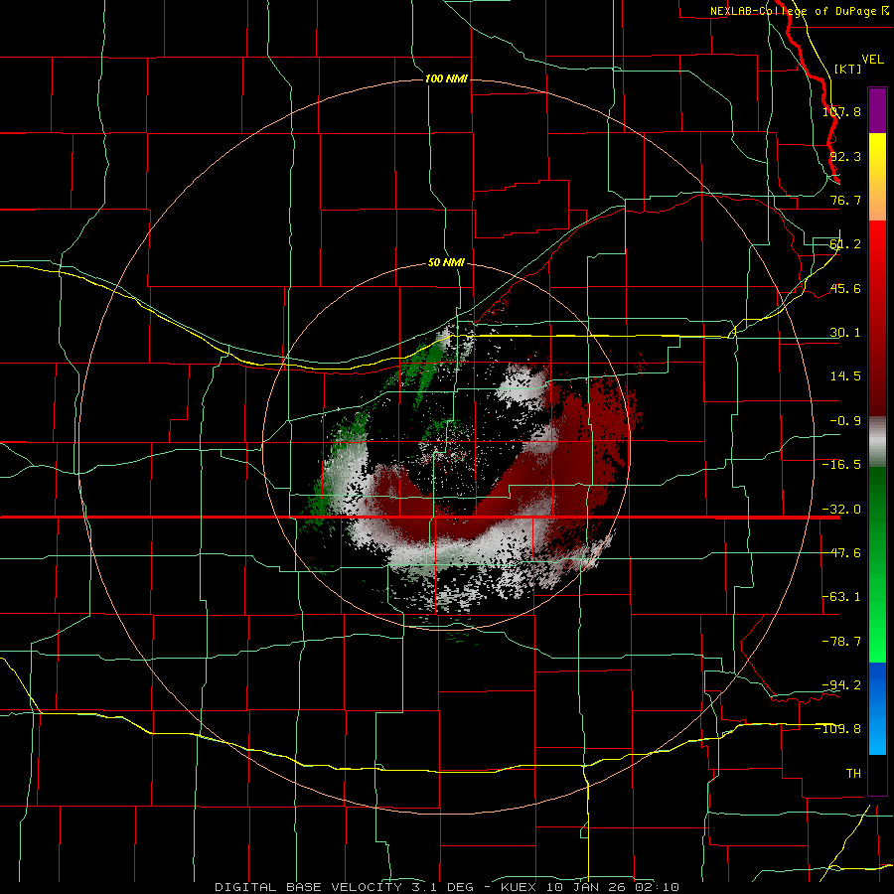The height and width of the screenshot is (894, 894).
Task: Pick the yellow-orange segment of the color bar
Action: coord(877,177)
